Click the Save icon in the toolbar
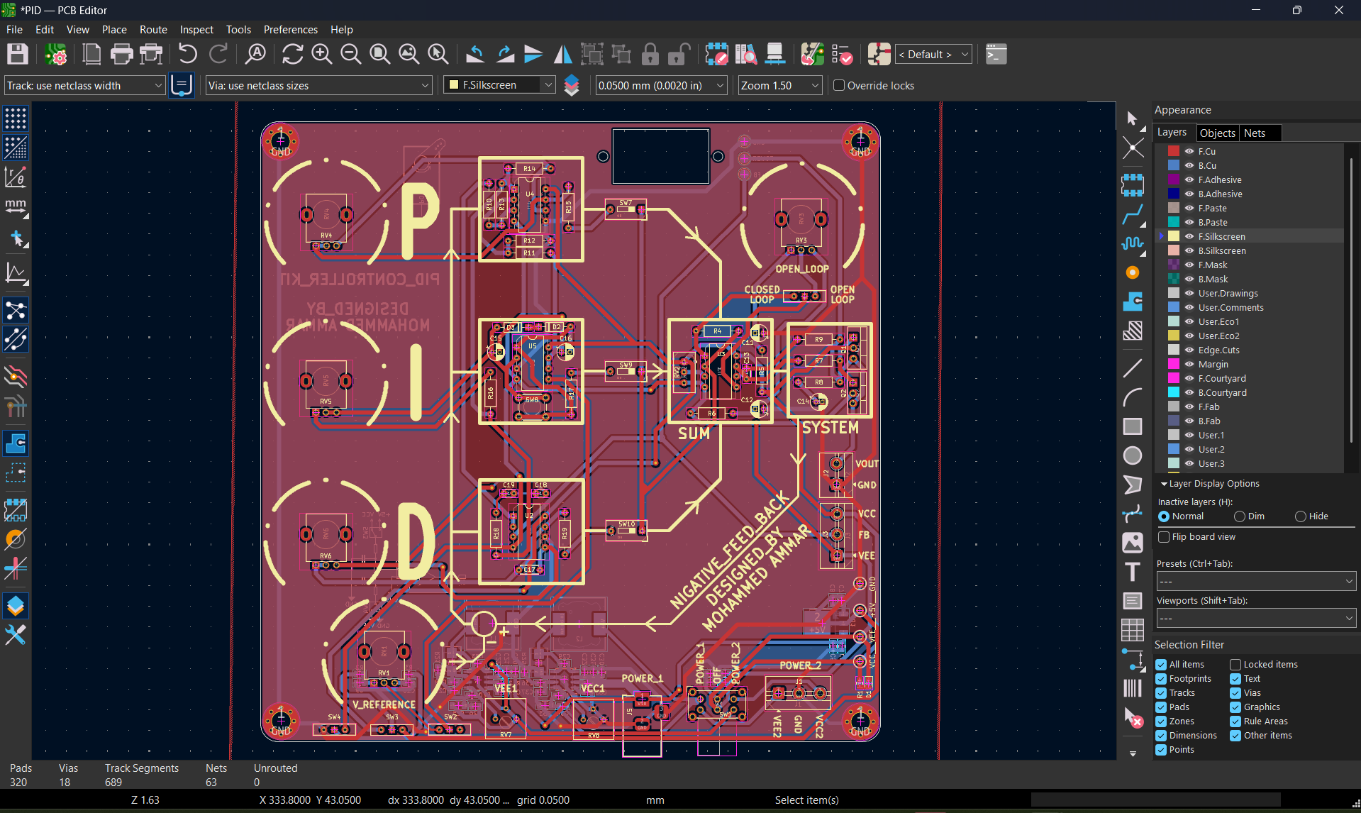1361x813 pixels. point(18,55)
